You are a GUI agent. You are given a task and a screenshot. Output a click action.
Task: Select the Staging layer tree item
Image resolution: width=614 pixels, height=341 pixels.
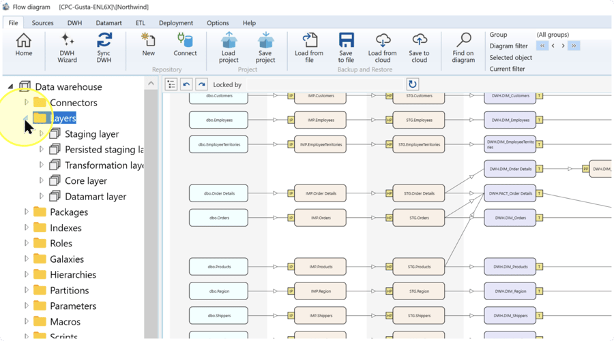[x=91, y=134]
